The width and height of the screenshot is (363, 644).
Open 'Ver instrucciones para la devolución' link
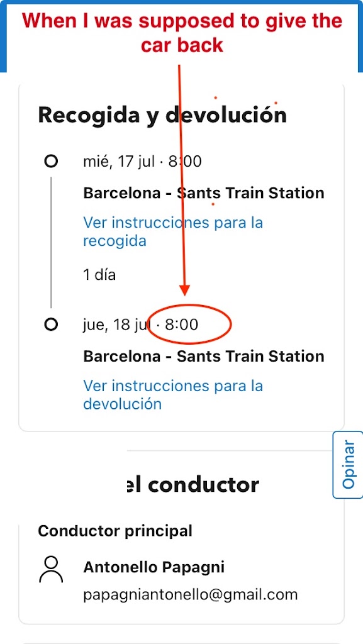coord(173,395)
